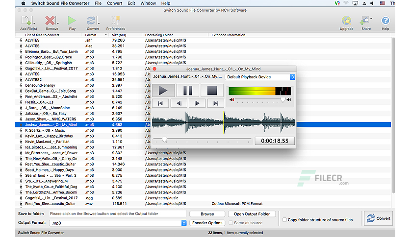
Task: Adjust the player volume slider
Action: point(282,100)
